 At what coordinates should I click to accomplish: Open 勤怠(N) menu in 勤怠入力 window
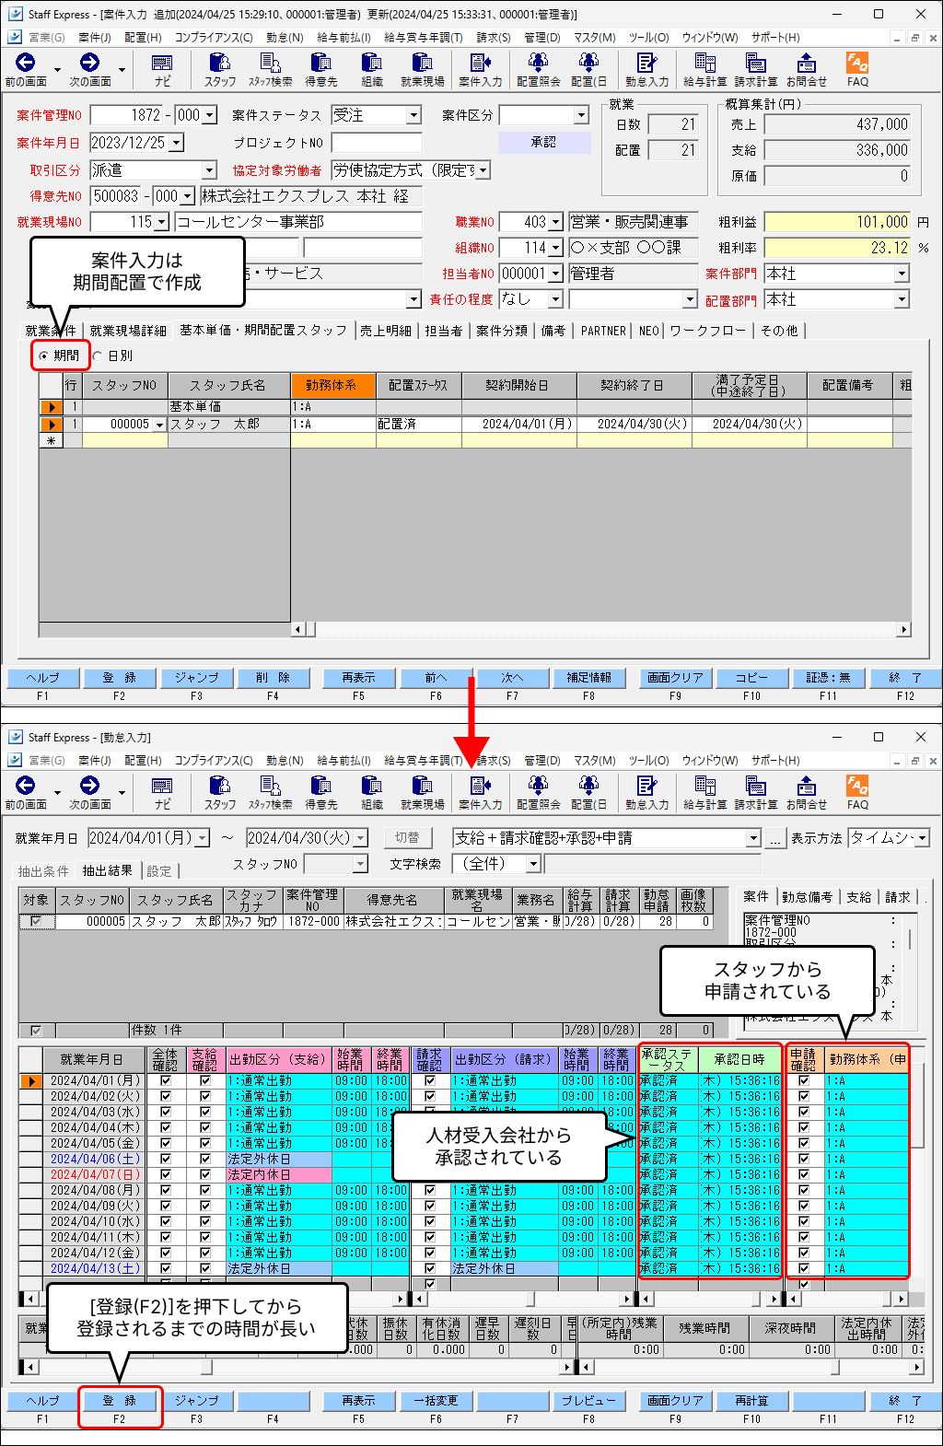pyautogui.click(x=285, y=761)
